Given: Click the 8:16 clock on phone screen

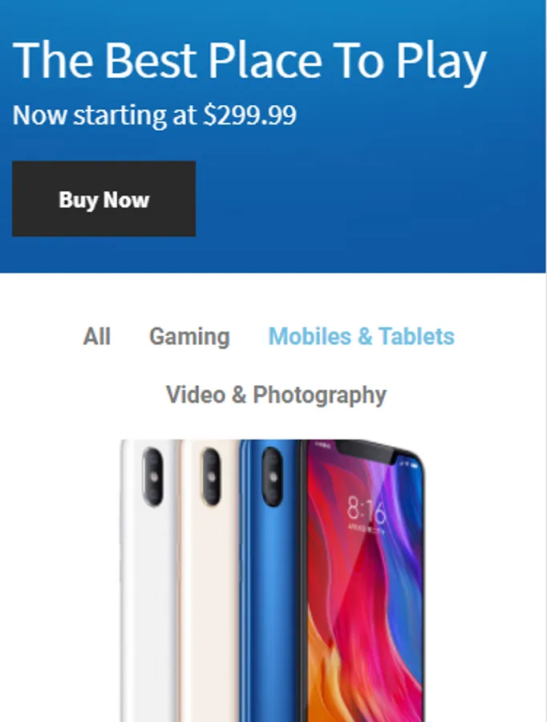Looking at the screenshot, I should tap(366, 510).
